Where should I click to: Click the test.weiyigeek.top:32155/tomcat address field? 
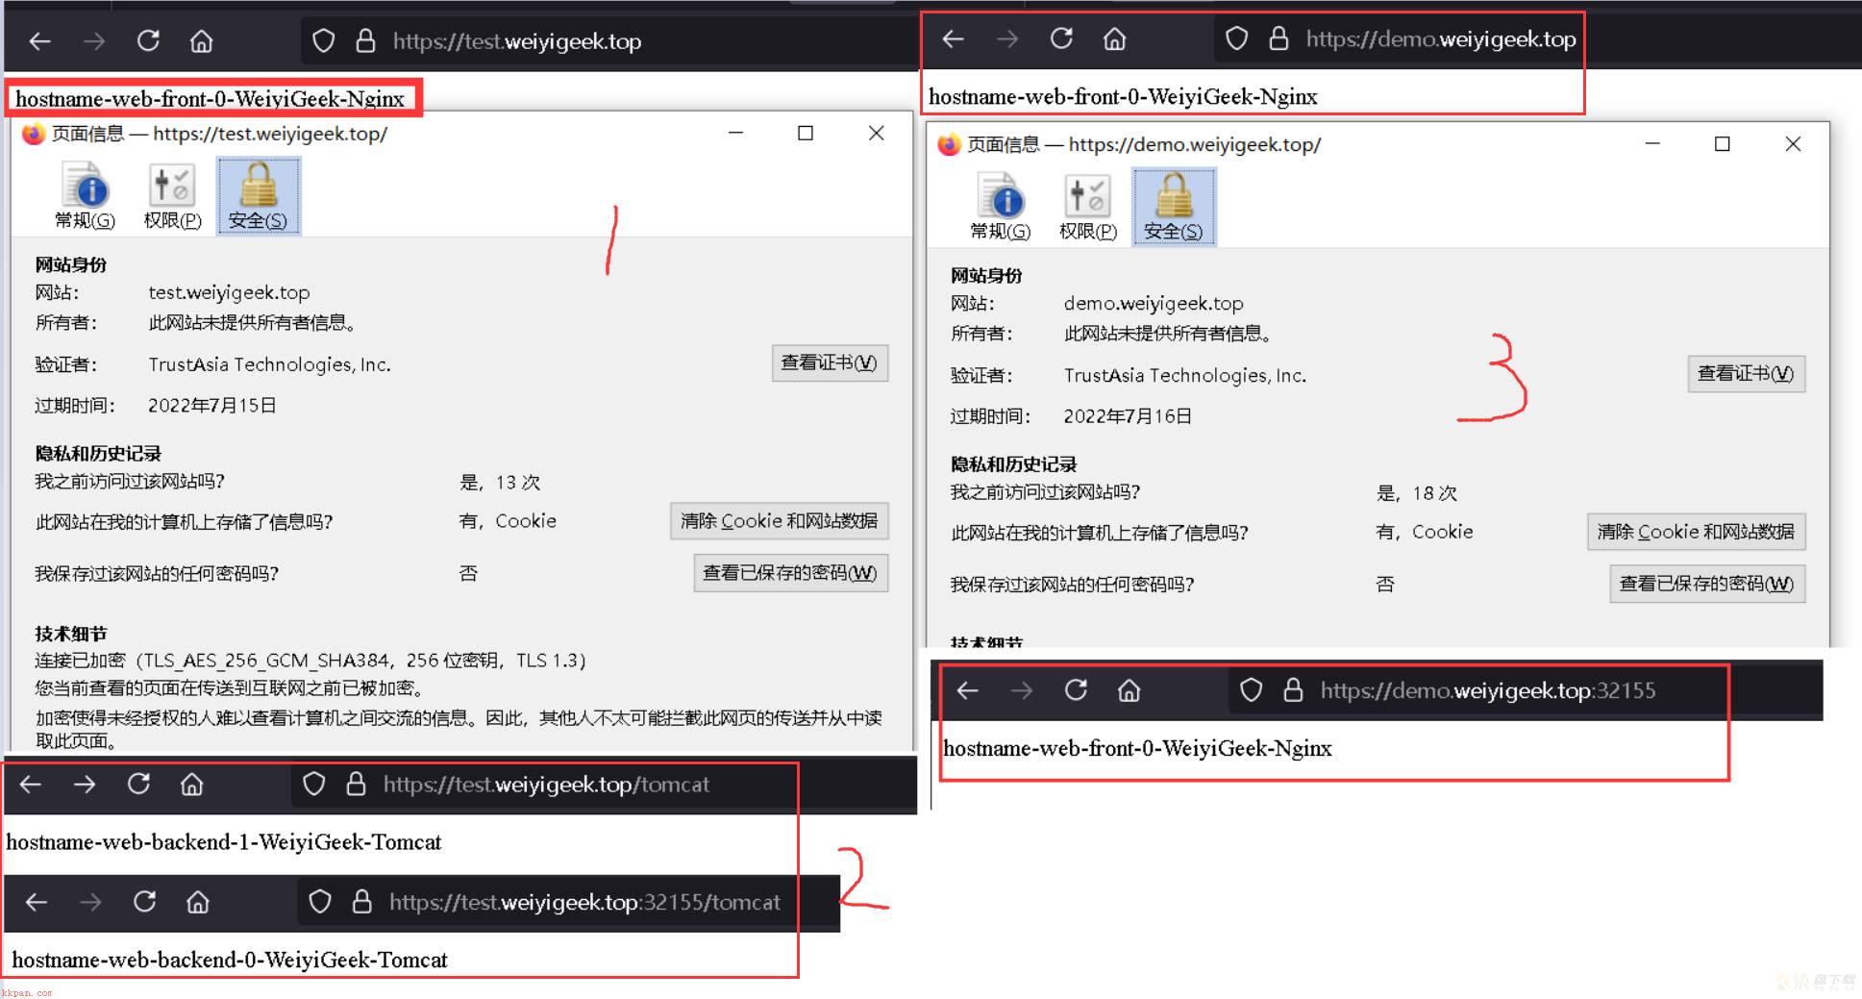pos(567,902)
